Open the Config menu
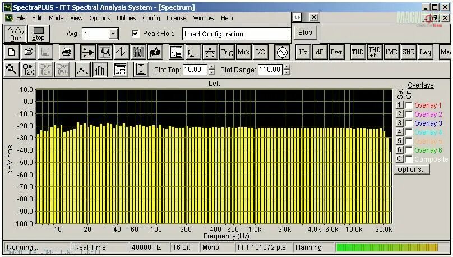Screen dimensions: 453x257 coord(151,18)
